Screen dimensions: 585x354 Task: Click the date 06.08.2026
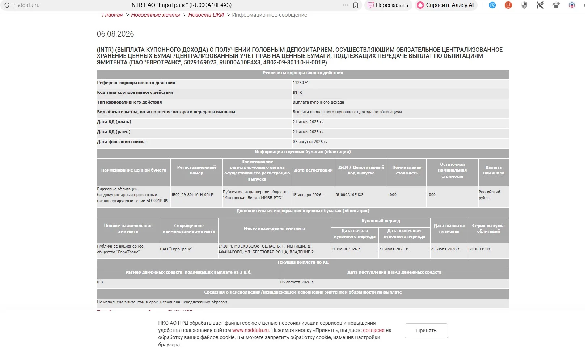pos(115,34)
